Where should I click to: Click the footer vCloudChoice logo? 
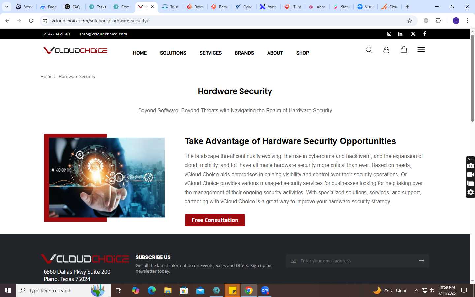(x=85, y=259)
